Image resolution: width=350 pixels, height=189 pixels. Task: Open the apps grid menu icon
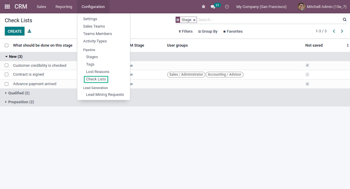tap(7, 7)
